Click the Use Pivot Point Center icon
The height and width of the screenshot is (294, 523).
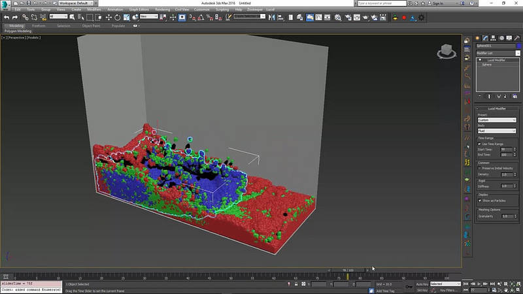163,18
